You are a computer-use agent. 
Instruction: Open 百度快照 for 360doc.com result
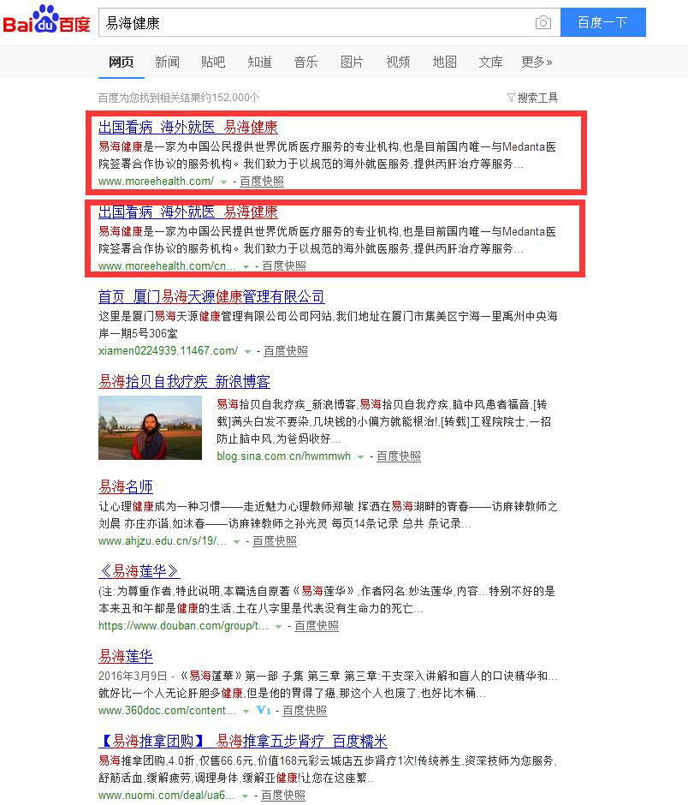click(x=305, y=710)
